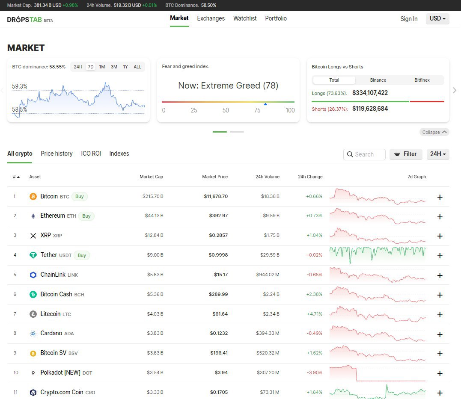Viewport: 461px width, 399px height.
Task: Switch Longs vs Shorts to Binance
Action: coord(378,80)
